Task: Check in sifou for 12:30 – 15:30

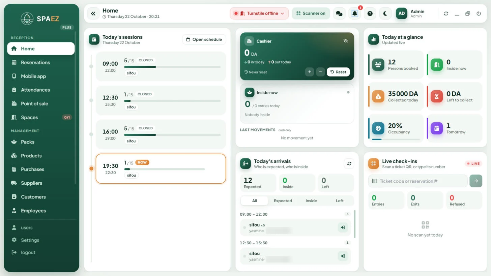Action: [x=343, y=256]
